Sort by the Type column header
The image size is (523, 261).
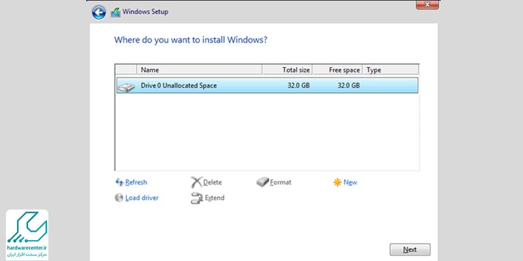click(390, 70)
